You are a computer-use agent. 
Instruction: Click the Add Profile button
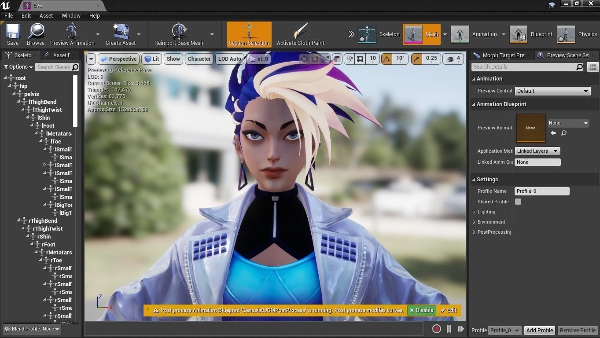pos(539,331)
